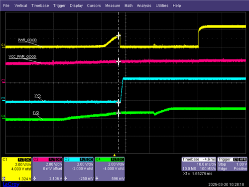Click the 100 MS/s sample rate value

208,169
